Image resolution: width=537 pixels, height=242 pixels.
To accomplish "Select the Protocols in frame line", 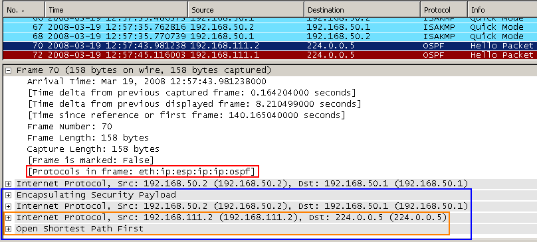I will 142,172.
